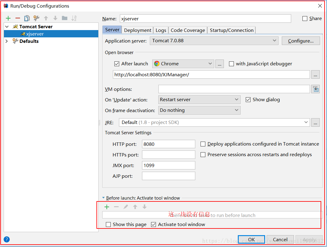
Task: Click the Configure... button
Action: [x=301, y=41]
